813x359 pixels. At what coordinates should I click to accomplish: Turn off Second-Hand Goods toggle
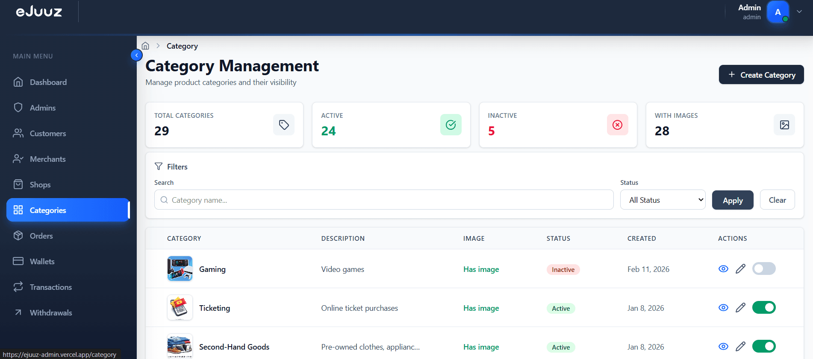click(764, 346)
